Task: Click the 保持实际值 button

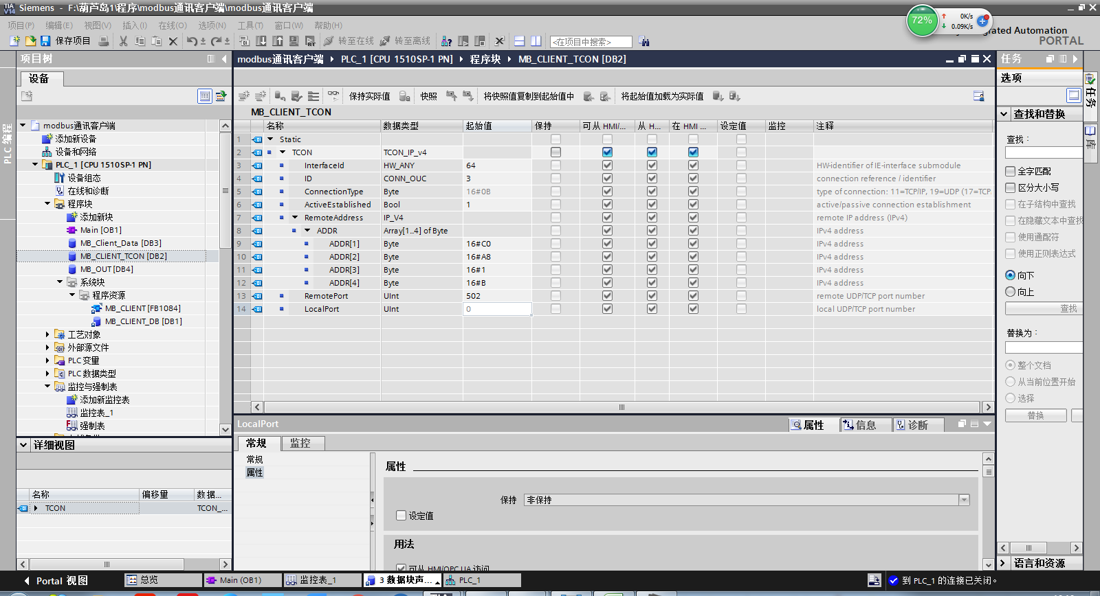Action: point(369,96)
